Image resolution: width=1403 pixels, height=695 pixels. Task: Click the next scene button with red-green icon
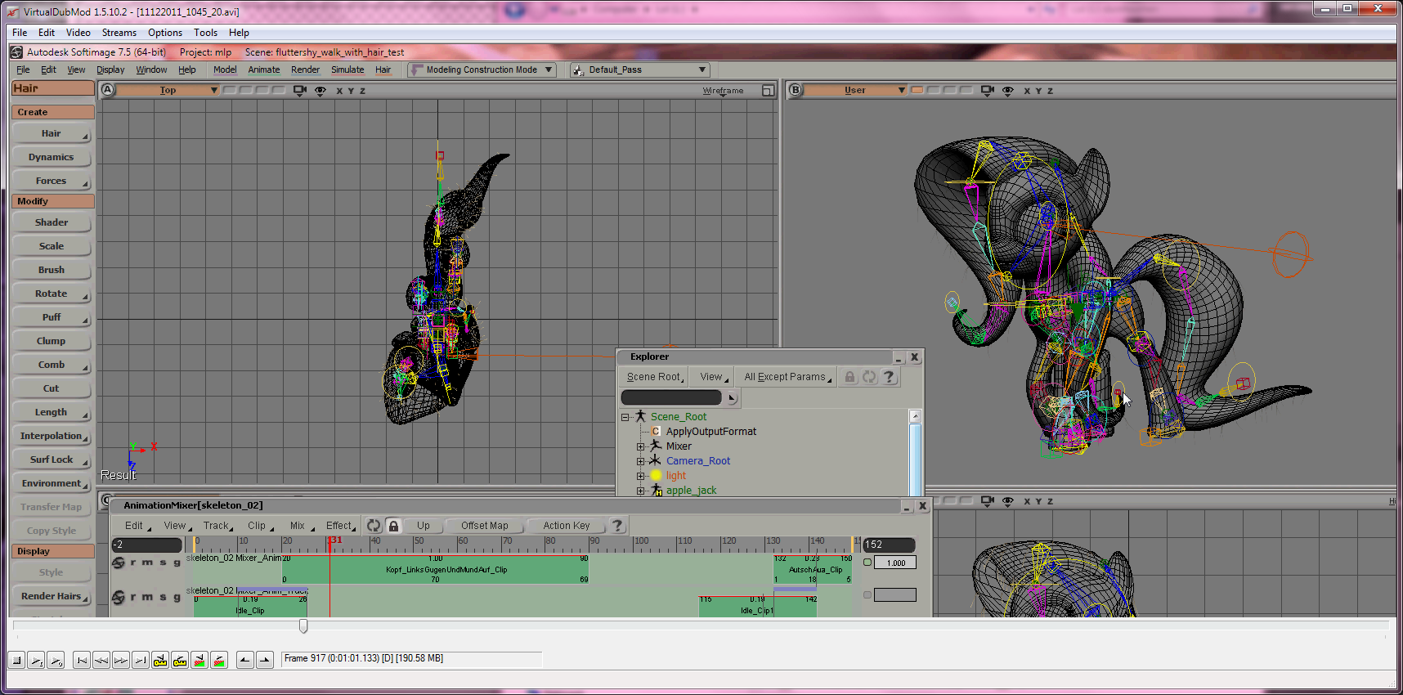click(219, 660)
